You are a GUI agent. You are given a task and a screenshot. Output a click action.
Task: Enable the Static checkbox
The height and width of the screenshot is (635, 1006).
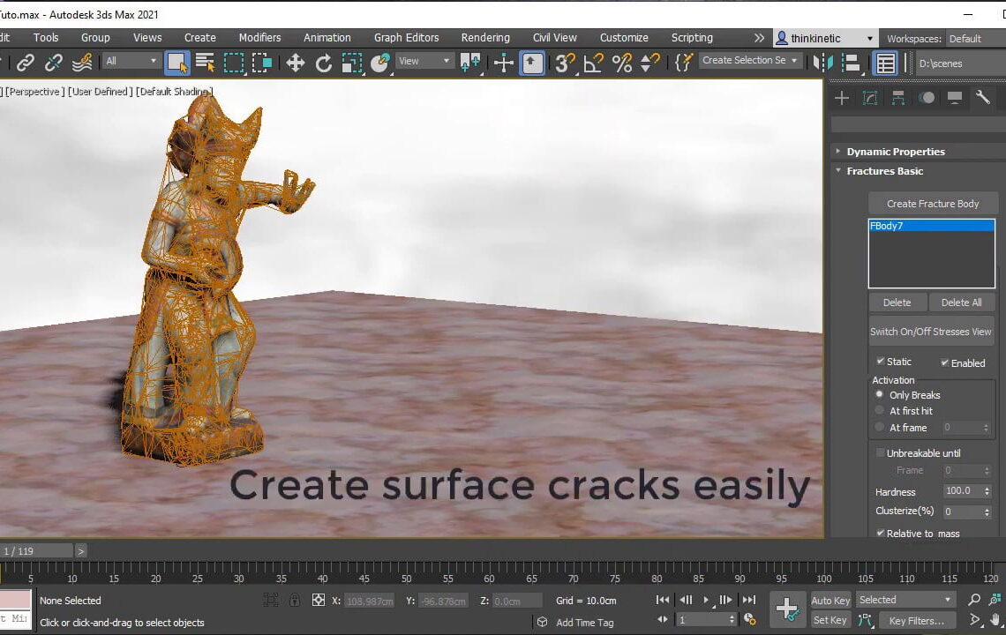coord(880,361)
